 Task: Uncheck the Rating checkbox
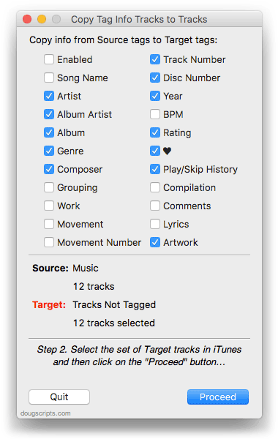tap(155, 132)
